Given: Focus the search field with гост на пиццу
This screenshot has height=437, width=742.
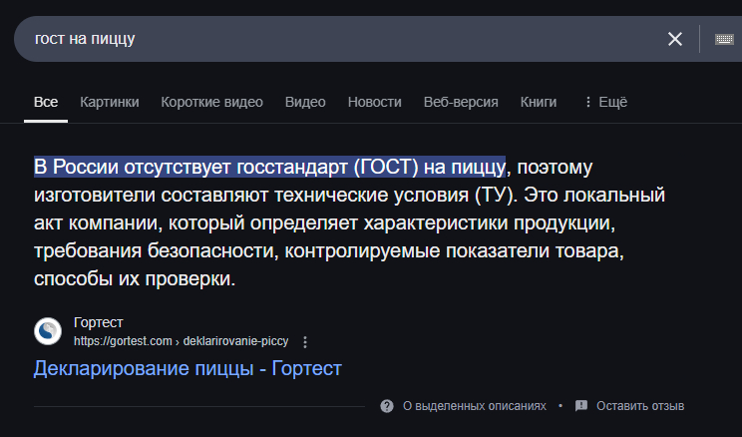Looking at the screenshot, I should point(339,39).
